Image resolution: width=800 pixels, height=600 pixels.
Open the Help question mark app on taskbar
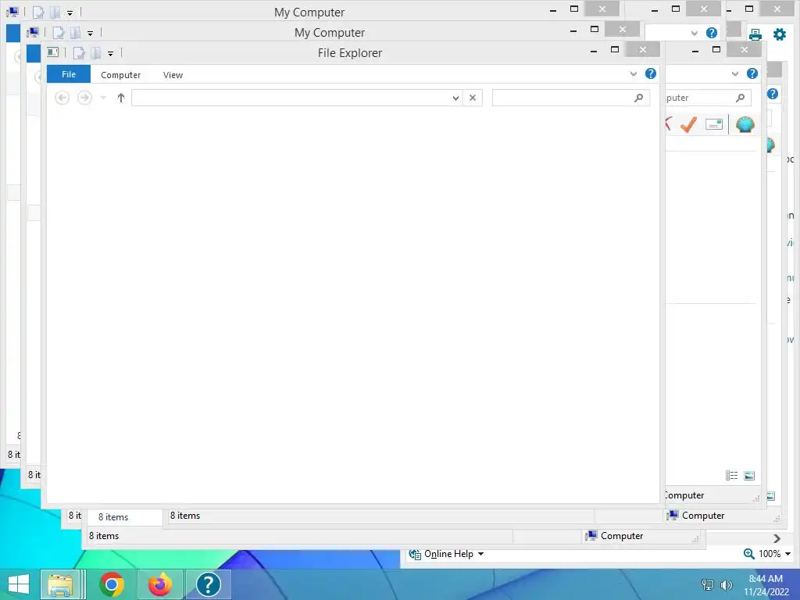pyautogui.click(x=208, y=584)
